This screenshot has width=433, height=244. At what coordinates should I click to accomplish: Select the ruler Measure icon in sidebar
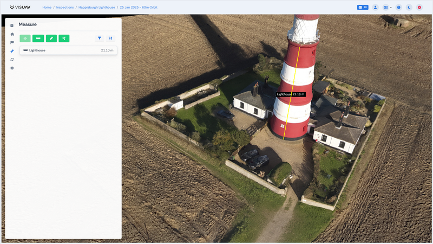[12, 51]
